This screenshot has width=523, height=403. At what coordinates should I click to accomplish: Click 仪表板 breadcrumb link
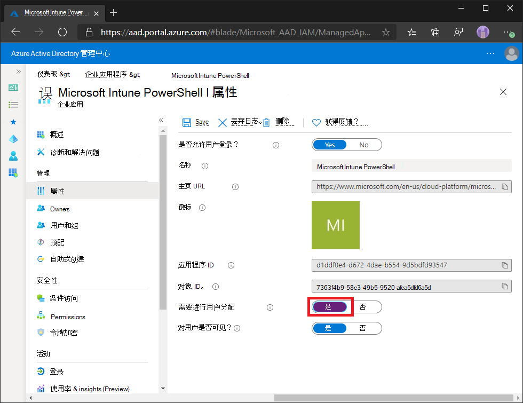coord(47,74)
